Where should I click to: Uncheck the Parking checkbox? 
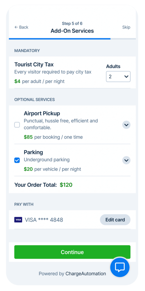tap(17, 160)
